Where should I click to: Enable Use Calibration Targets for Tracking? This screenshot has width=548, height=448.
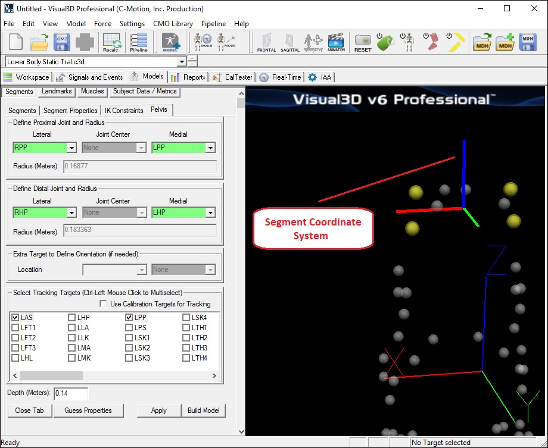click(x=104, y=304)
